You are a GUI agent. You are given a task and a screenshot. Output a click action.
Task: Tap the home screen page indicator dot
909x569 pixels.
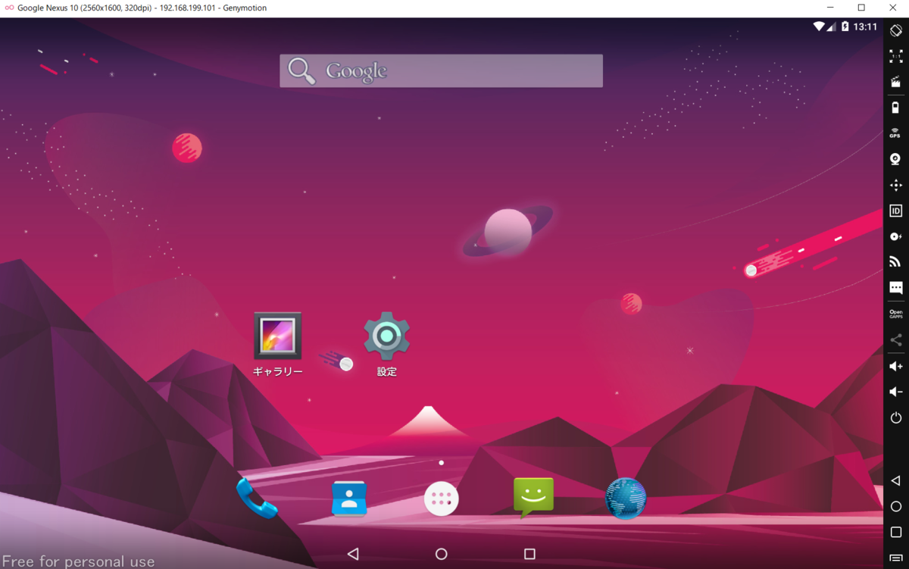(x=441, y=463)
